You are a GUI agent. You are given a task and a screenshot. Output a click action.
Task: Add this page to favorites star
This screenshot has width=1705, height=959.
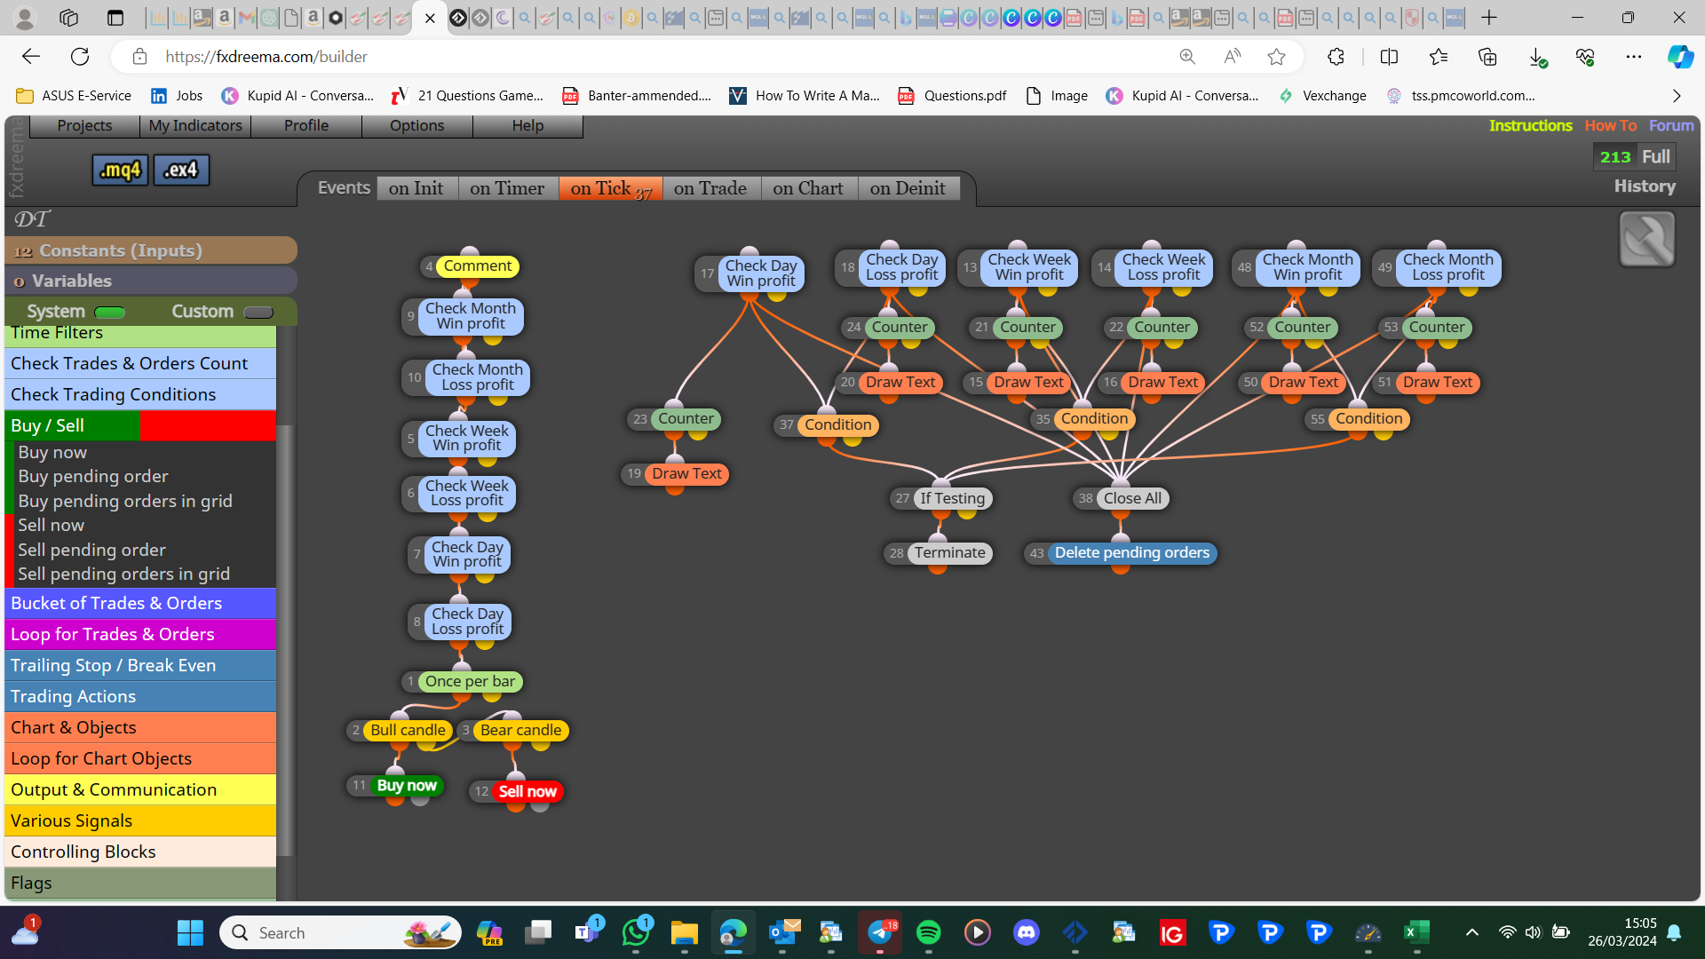point(1276,57)
